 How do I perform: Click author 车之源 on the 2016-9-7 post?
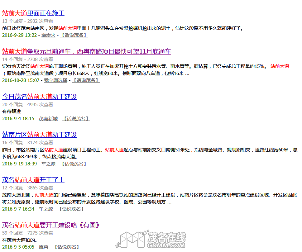tap(46, 209)
